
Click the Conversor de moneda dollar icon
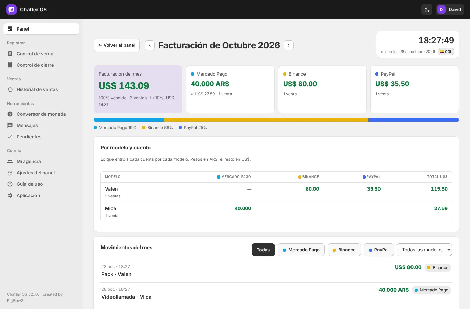[10, 114]
